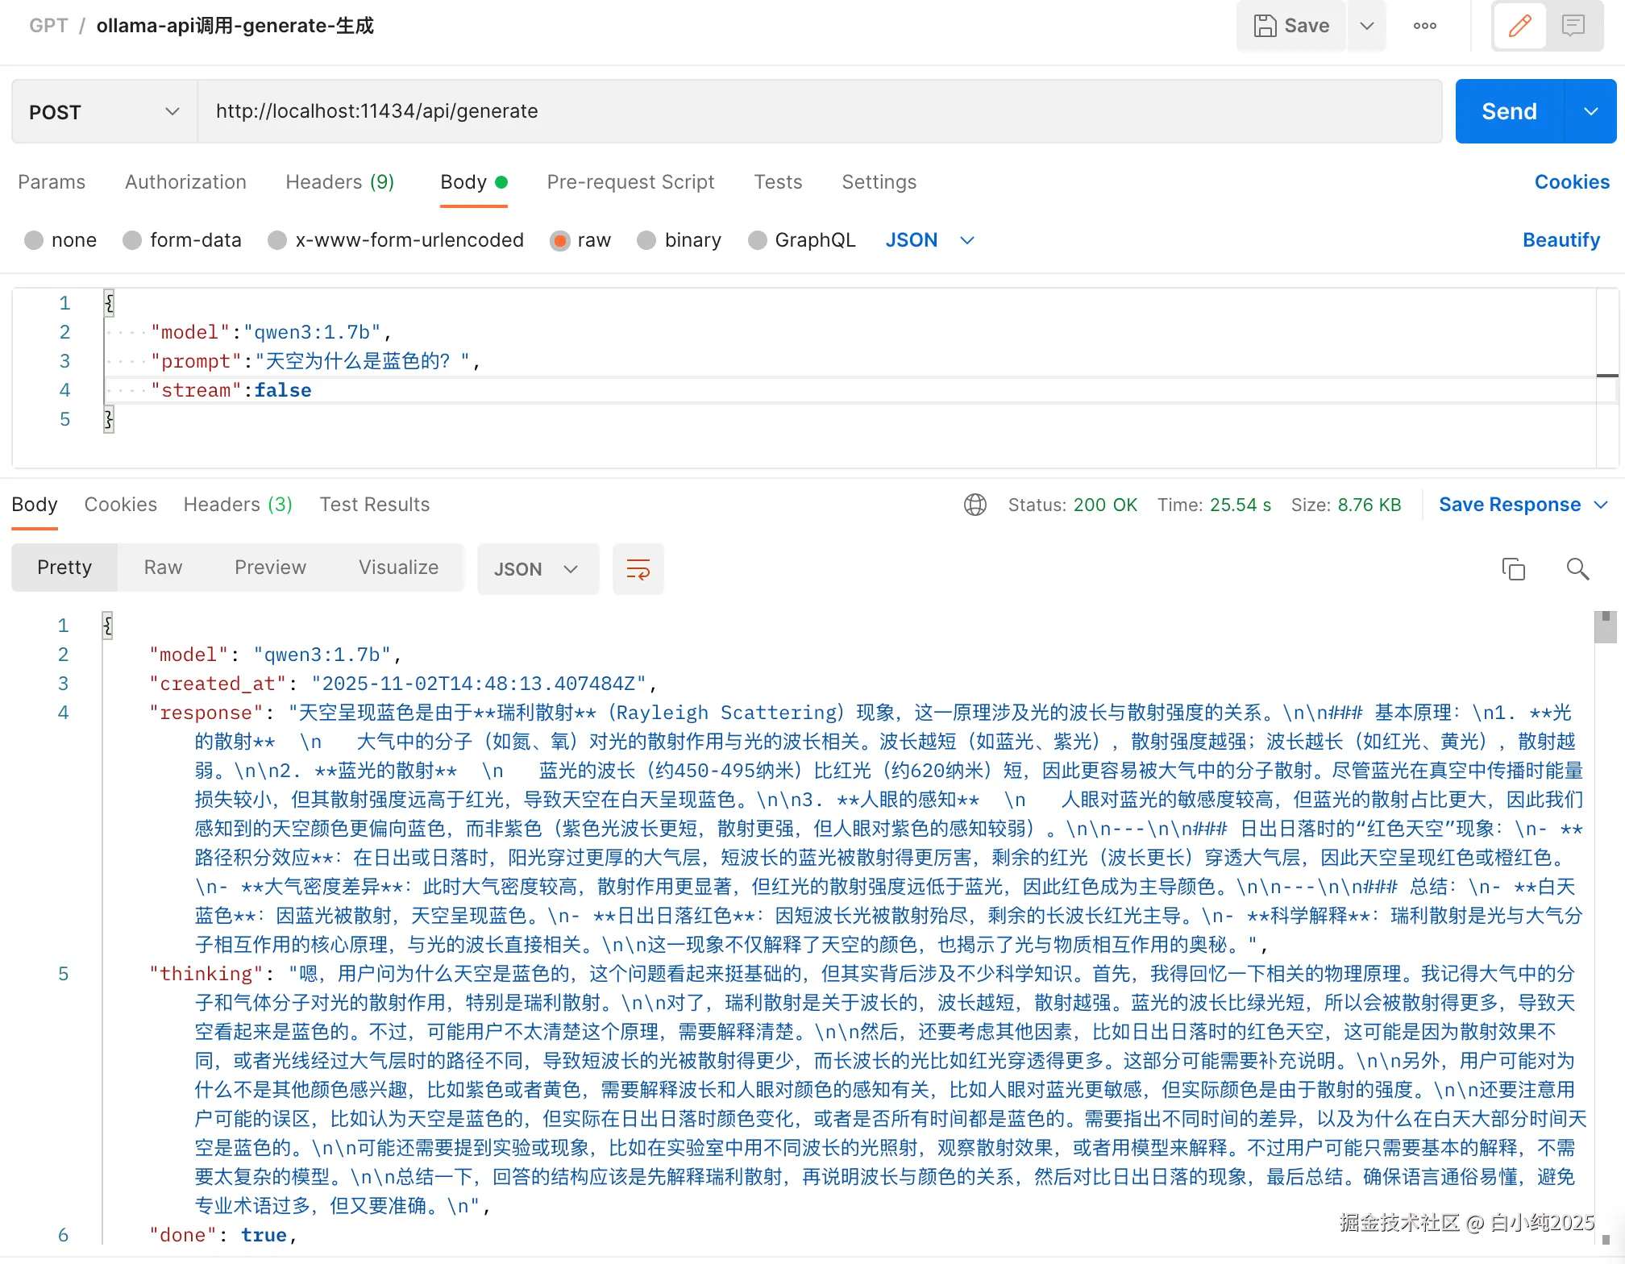Choose the binary body radio button
The width and height of the screenshot is (1625, 1264).
click(x=646, y=240)
